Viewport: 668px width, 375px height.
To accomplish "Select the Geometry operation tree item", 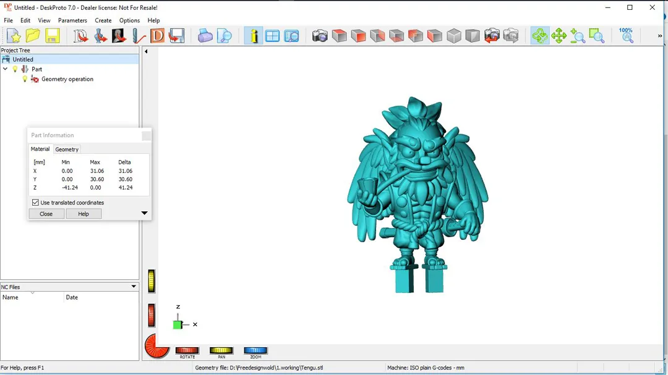I will [x=67, y=79].
